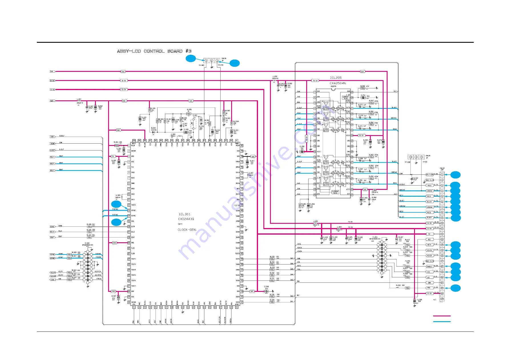
Task: Click the RL320 100 resistor label
Action: 400,285
